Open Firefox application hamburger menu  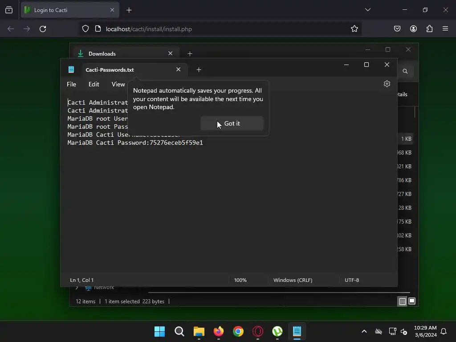[445, 28]
